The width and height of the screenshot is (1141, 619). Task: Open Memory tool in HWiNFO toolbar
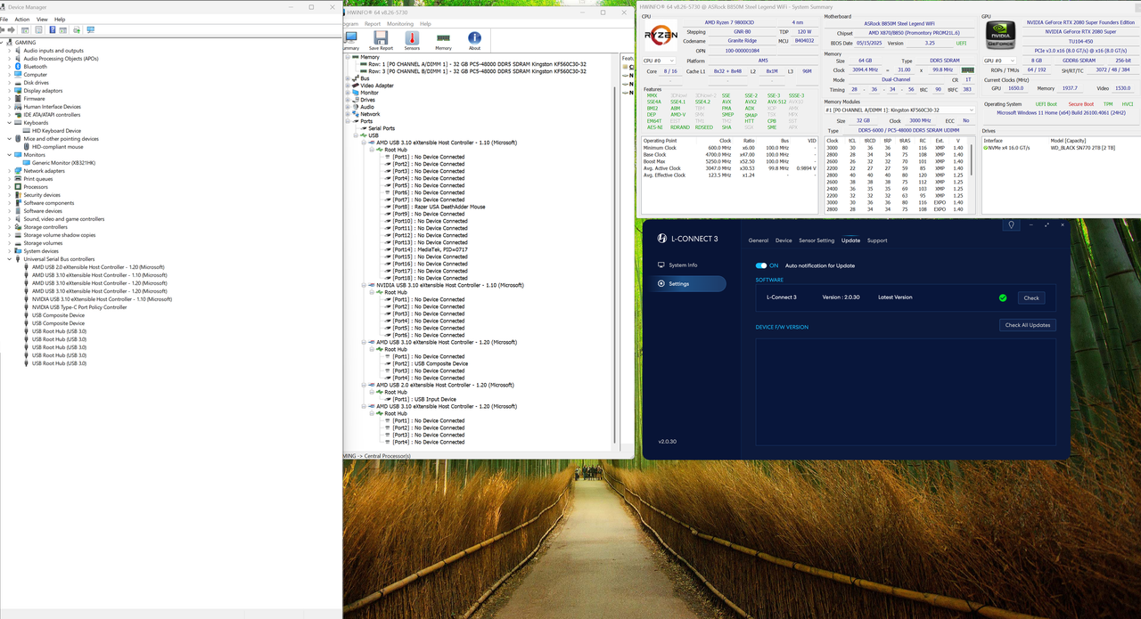[x=443, y=41]
